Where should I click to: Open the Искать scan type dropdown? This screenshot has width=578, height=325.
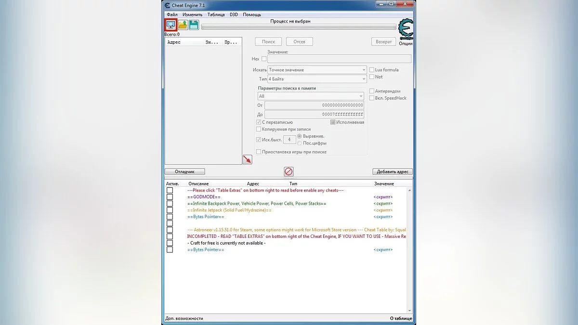tap(317, 70)
